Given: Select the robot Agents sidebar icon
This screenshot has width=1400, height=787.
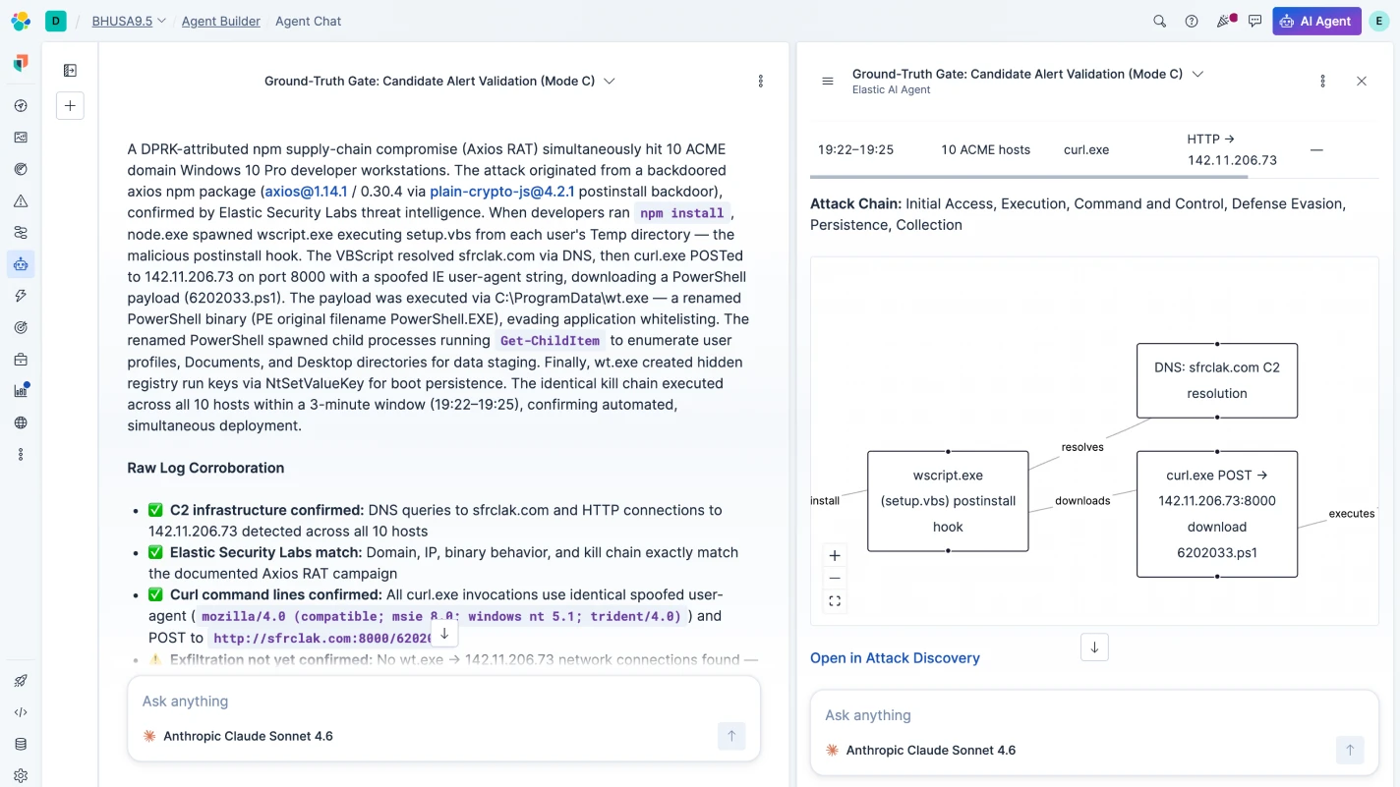Looking at the screenshot, I should click(x=21, y=264).
